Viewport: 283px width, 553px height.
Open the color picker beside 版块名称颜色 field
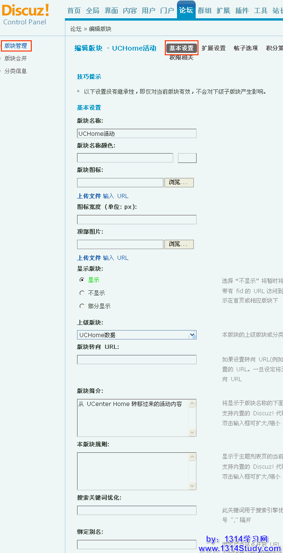pyautogui.click(x=187, y=158)
